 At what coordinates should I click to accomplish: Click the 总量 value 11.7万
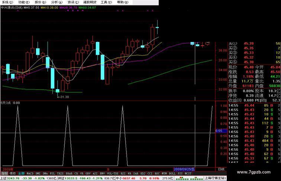coord(247,81)
